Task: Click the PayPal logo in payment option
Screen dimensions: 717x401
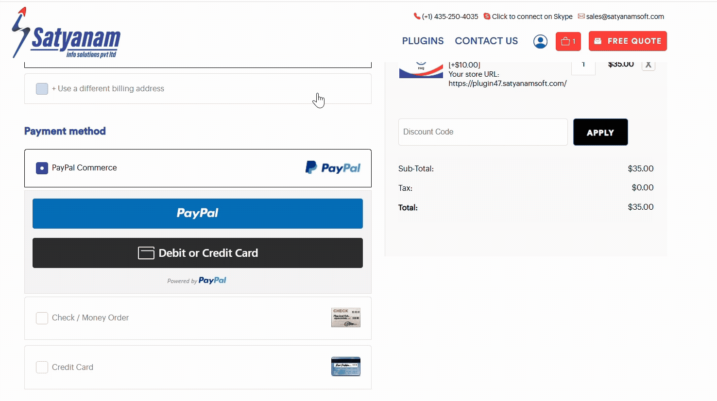Action: (x=333, y=168)
